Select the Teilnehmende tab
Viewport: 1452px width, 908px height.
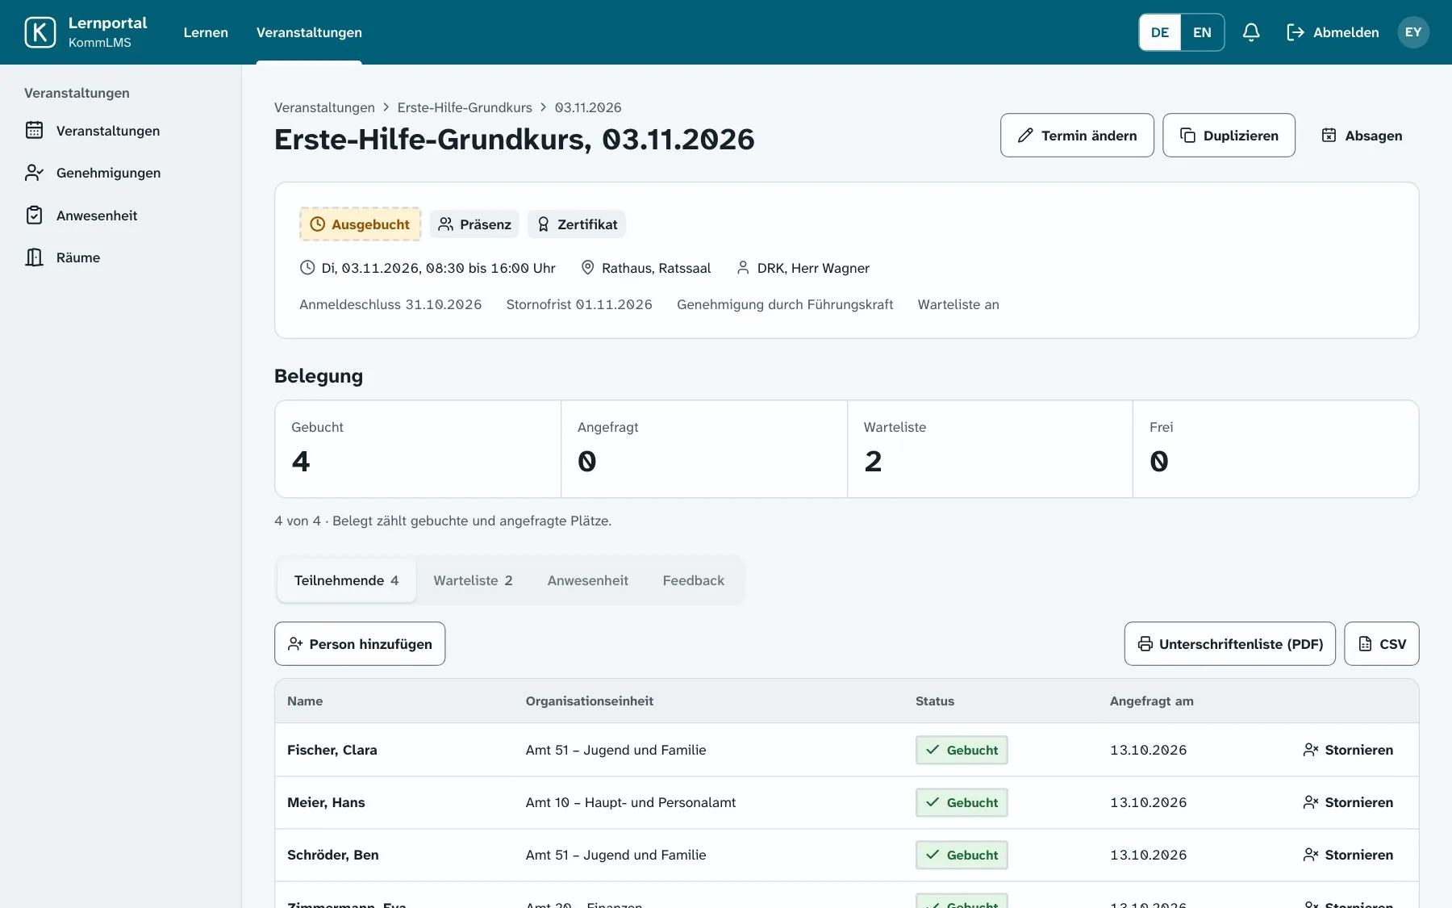[x=346, y=580]
